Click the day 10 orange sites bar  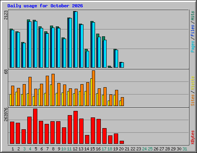[65, 95]
